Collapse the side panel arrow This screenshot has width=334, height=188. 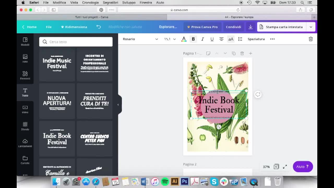(118, 104)
